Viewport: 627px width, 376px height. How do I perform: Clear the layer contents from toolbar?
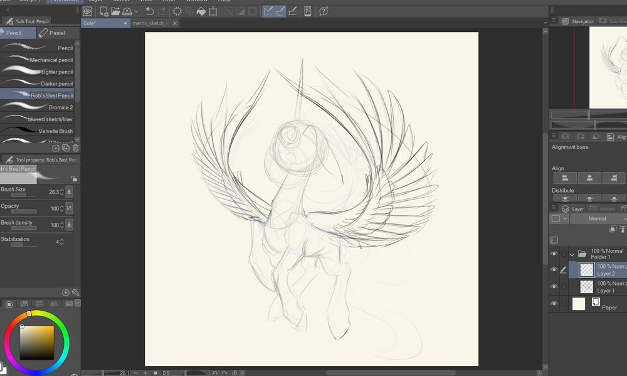tap(177, 11)
